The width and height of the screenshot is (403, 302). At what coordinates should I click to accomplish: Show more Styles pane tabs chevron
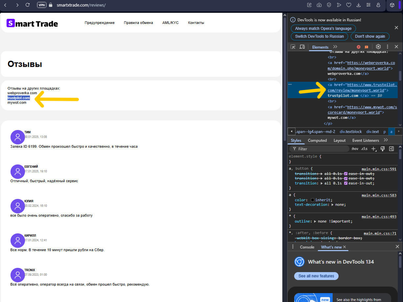386,140
